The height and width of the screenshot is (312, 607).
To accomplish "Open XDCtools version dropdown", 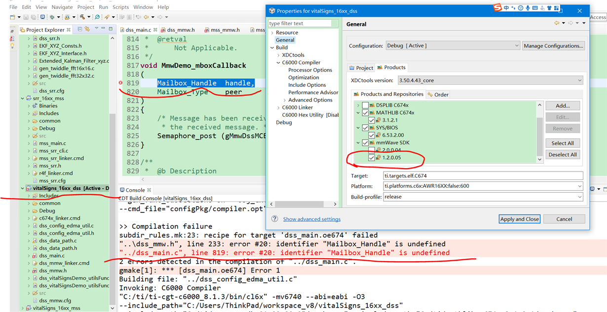I will pos(490,80).
